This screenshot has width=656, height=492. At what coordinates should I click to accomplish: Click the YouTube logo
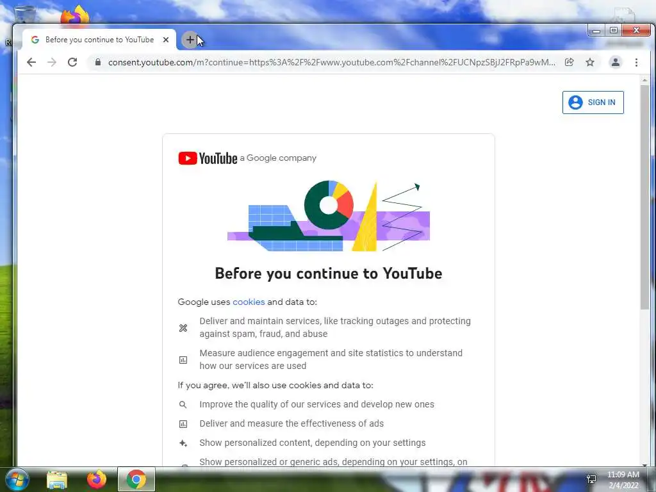coord(208,158)
